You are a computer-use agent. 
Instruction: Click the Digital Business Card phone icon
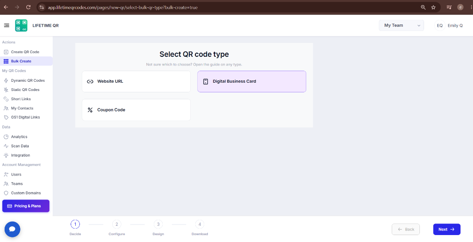pyautogui.click(x=206, y=81)
